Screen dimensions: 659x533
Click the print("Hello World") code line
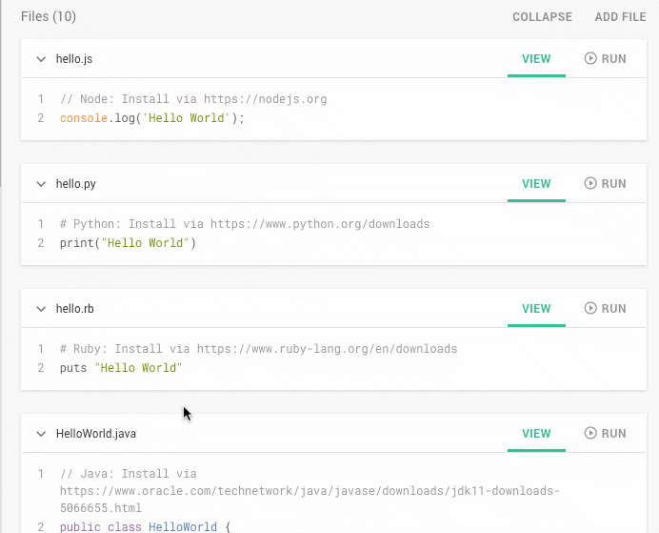[128, 243]
